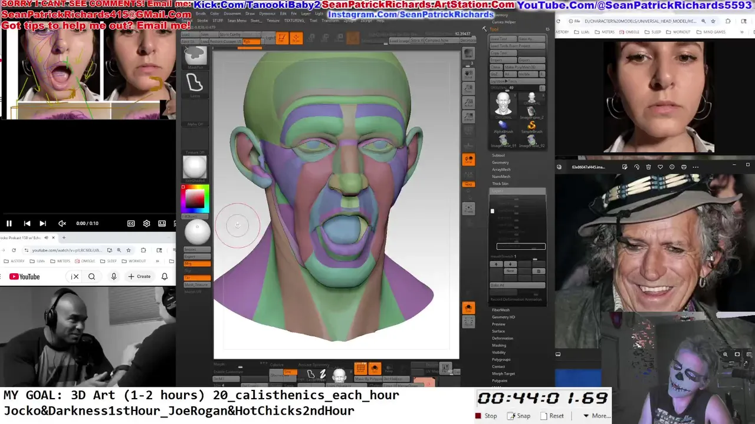Toggle closed captions in video player
Viewport: 755px width, 424px height.
point(131,223)
